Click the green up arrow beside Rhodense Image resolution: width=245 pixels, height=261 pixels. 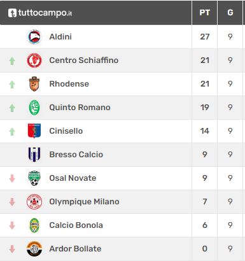(x=12, y=85)
